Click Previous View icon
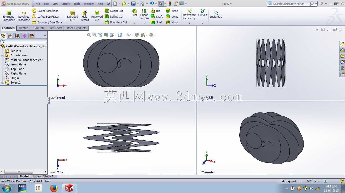Viewport: 345px width, 193px height. (100, 35)
